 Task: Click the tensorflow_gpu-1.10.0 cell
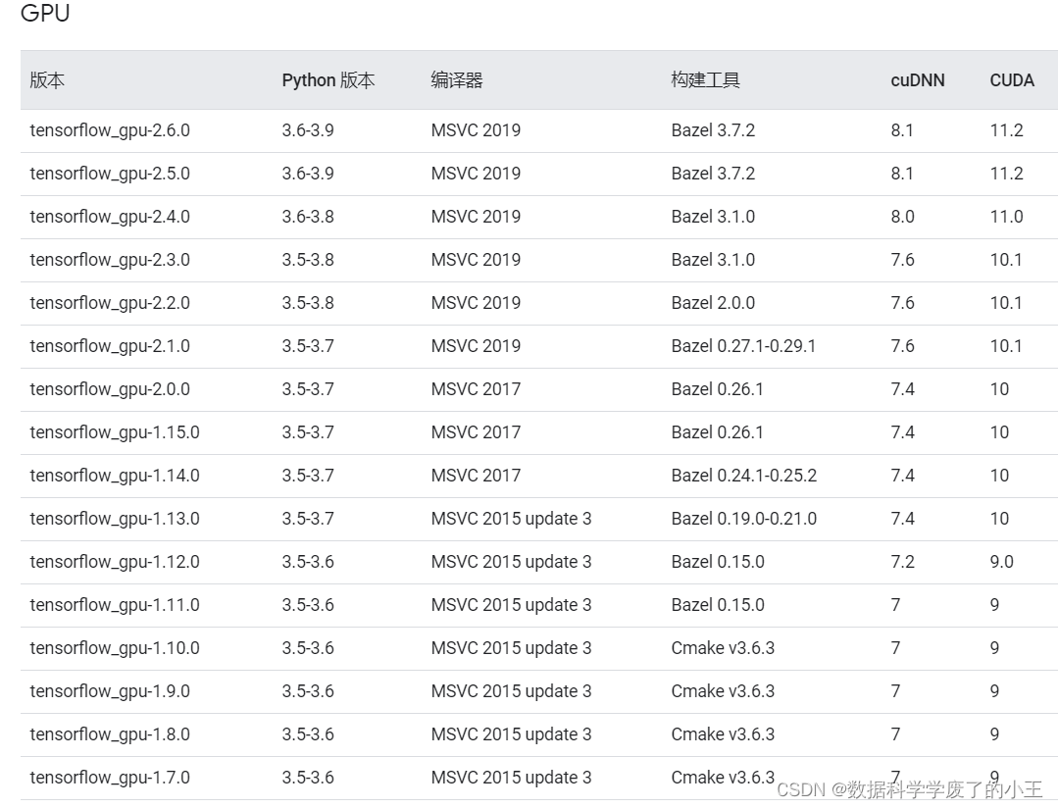(x=115, y=649)
